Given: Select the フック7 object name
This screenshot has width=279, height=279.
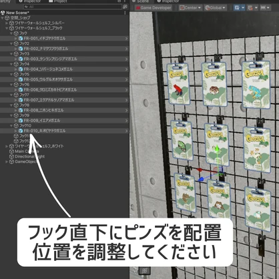Looking at the screenshot, I should 24,95.
